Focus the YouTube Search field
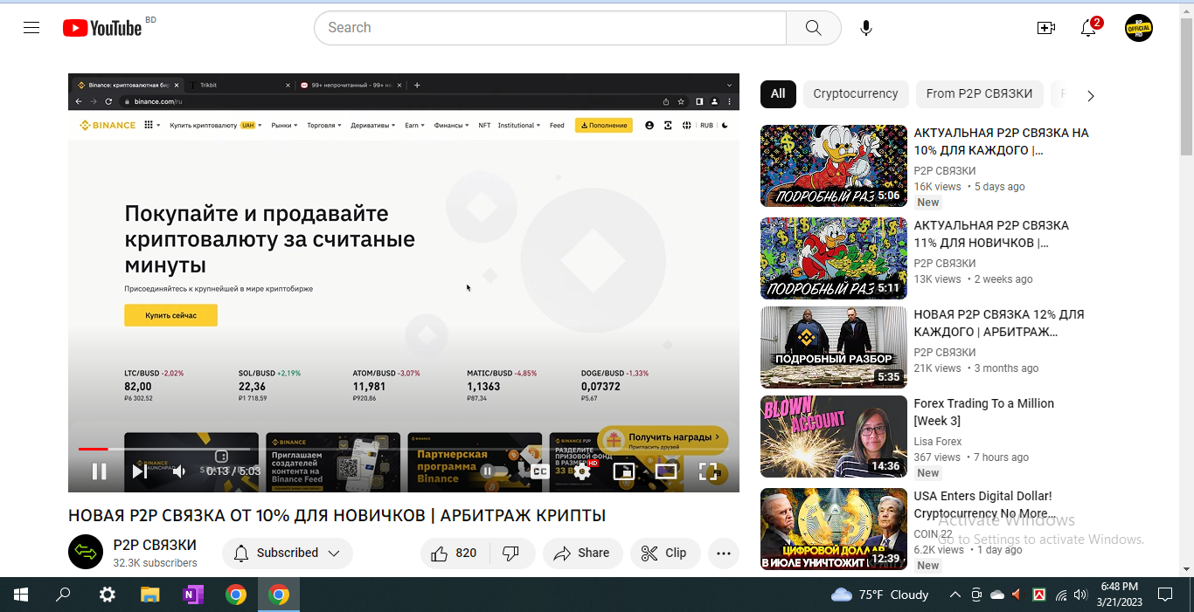The image size is (1194, 612). [x=551, y=28]
